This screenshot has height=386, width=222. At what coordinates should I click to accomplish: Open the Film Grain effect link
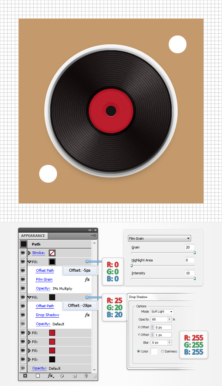pos(44,280)
